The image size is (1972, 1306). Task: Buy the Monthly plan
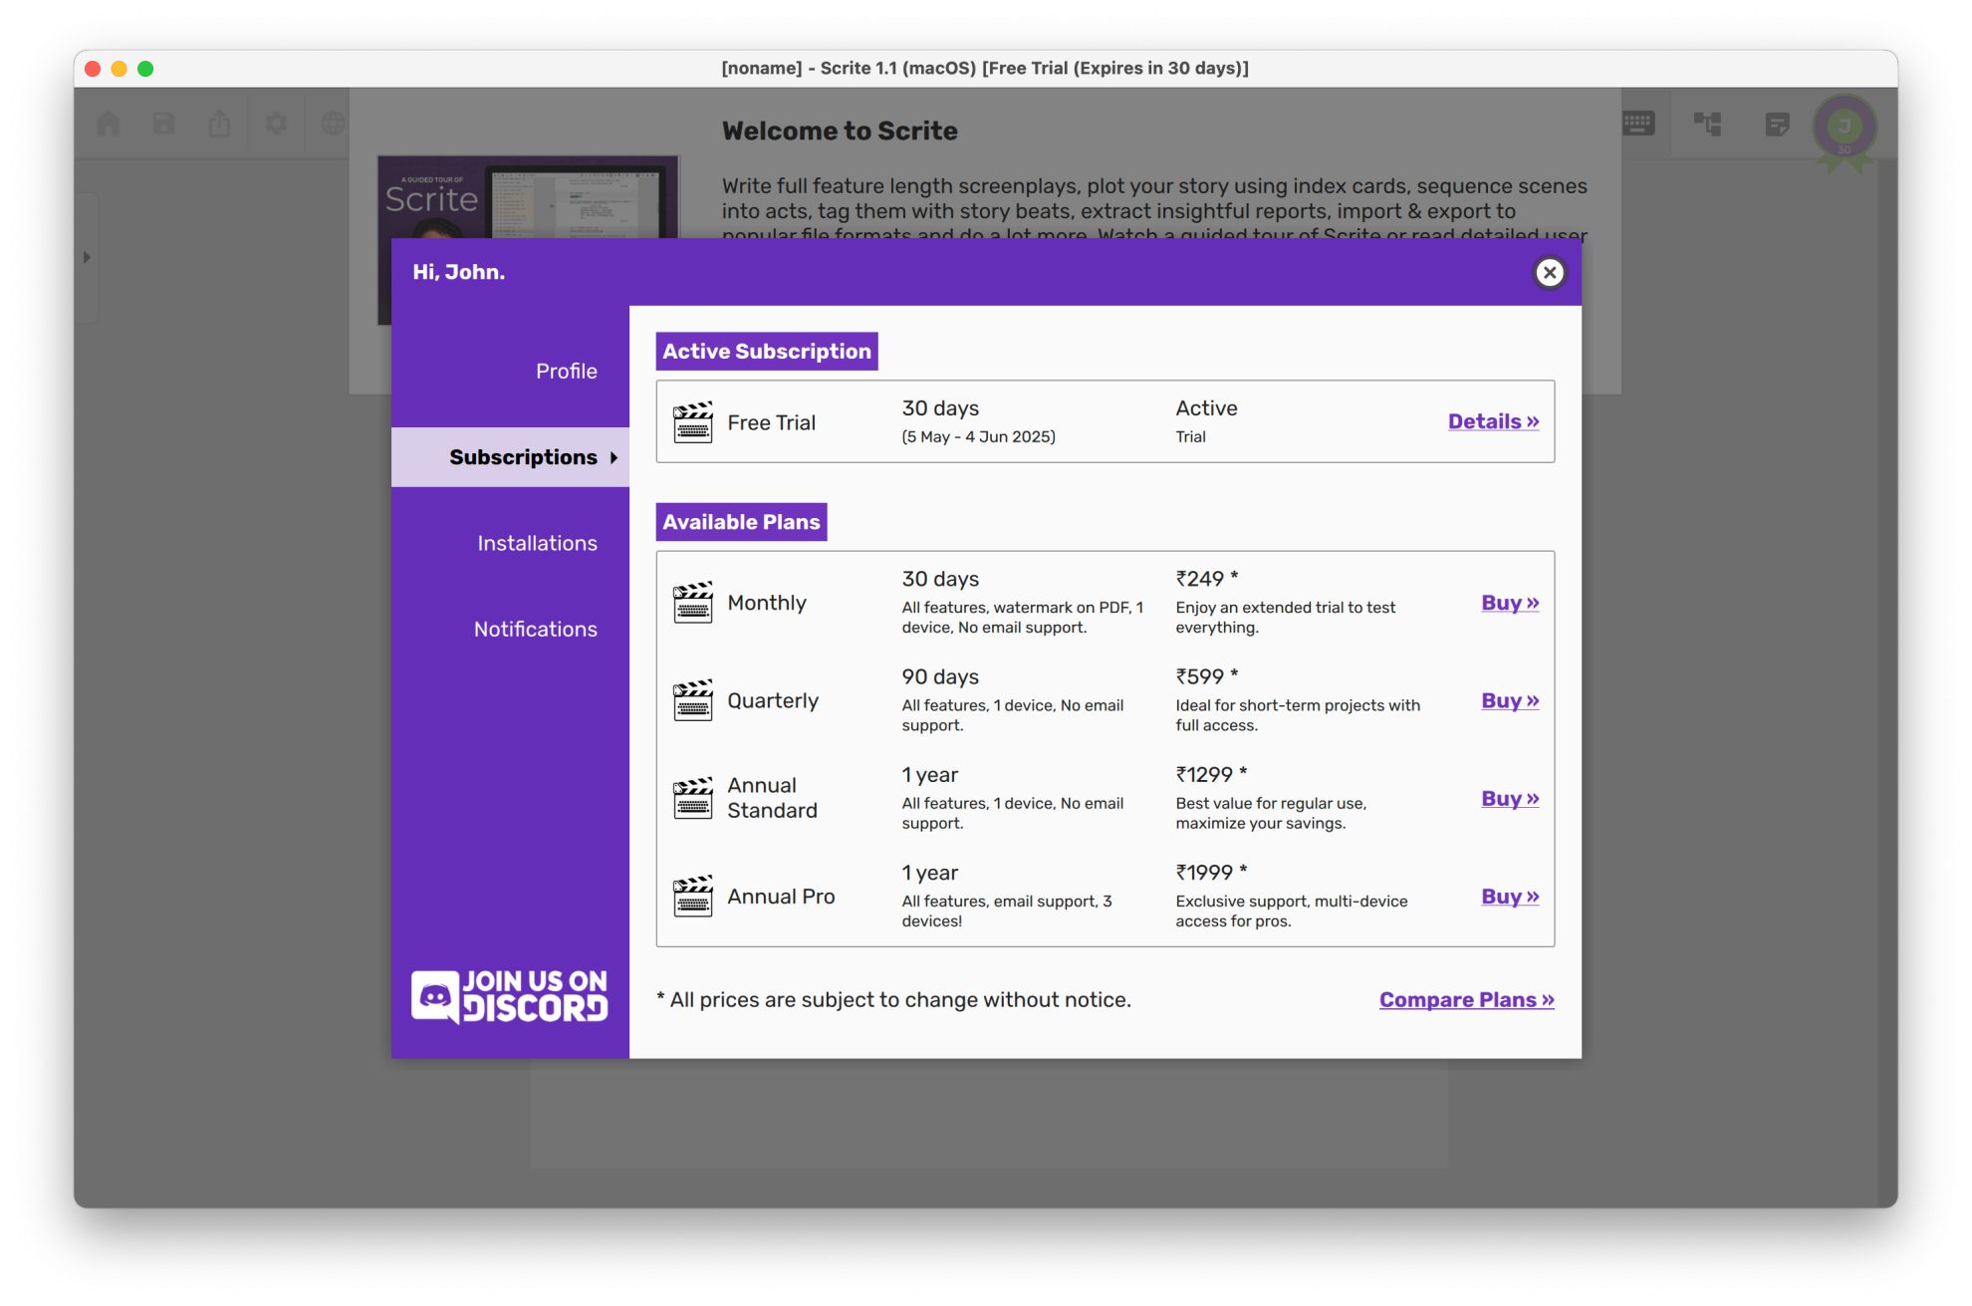[x=1509, y=603]
